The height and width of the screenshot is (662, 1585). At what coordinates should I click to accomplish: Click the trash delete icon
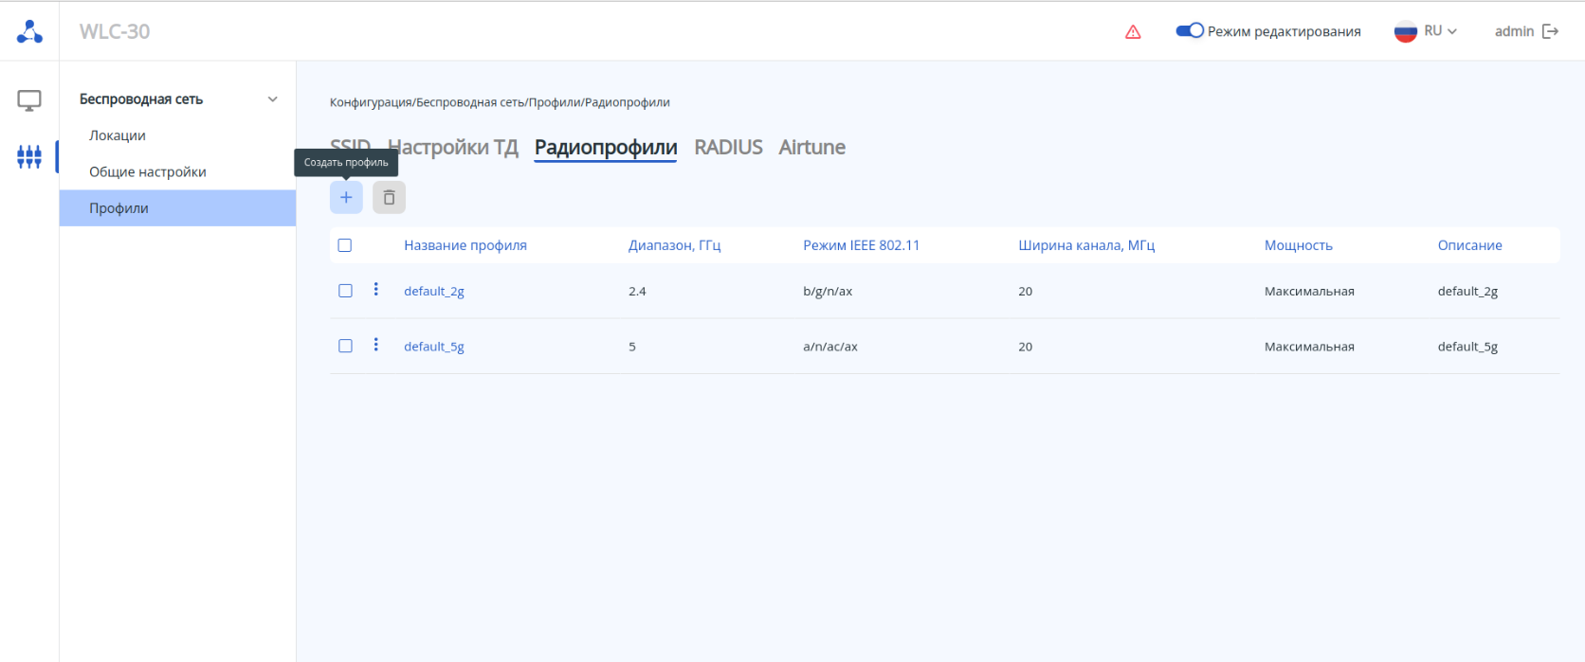[389, 197]
